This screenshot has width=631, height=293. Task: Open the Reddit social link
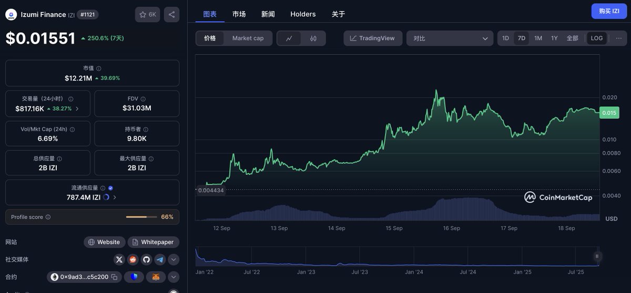pyautogui.click(x=133, y=259)
